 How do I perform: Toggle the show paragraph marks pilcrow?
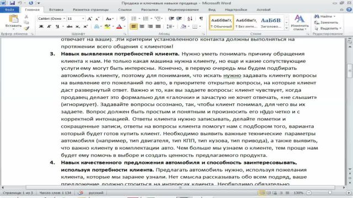(x=201, y=19)
